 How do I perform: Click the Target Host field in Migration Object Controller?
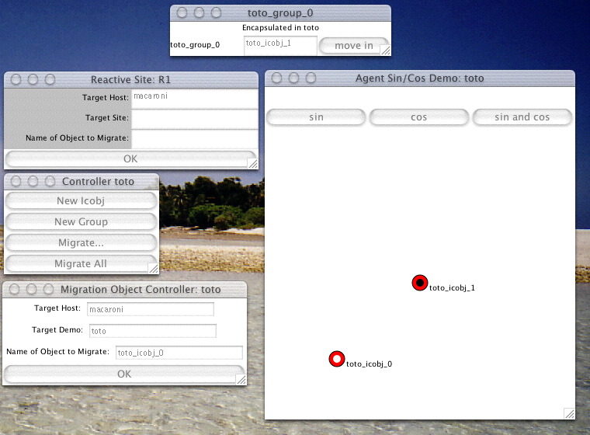pyautogui.click(x=151, y=309)
